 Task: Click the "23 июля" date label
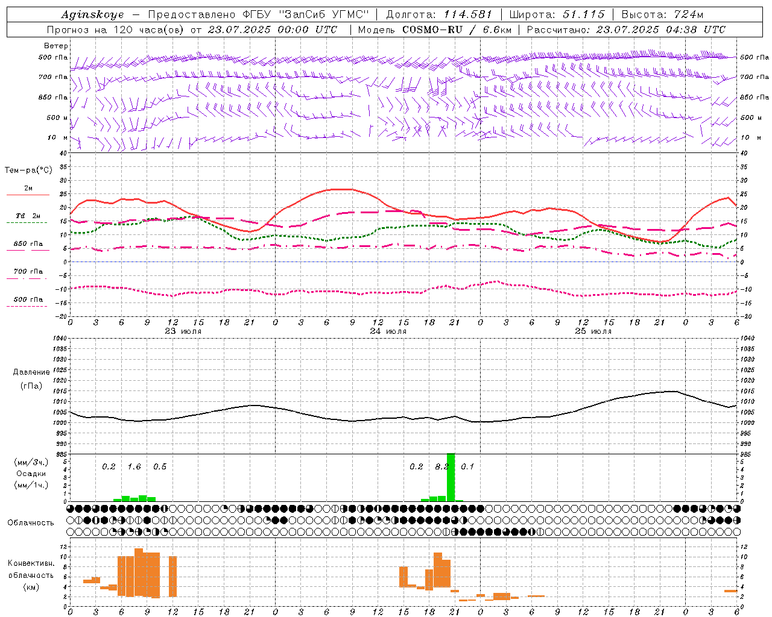coord(183,331)
